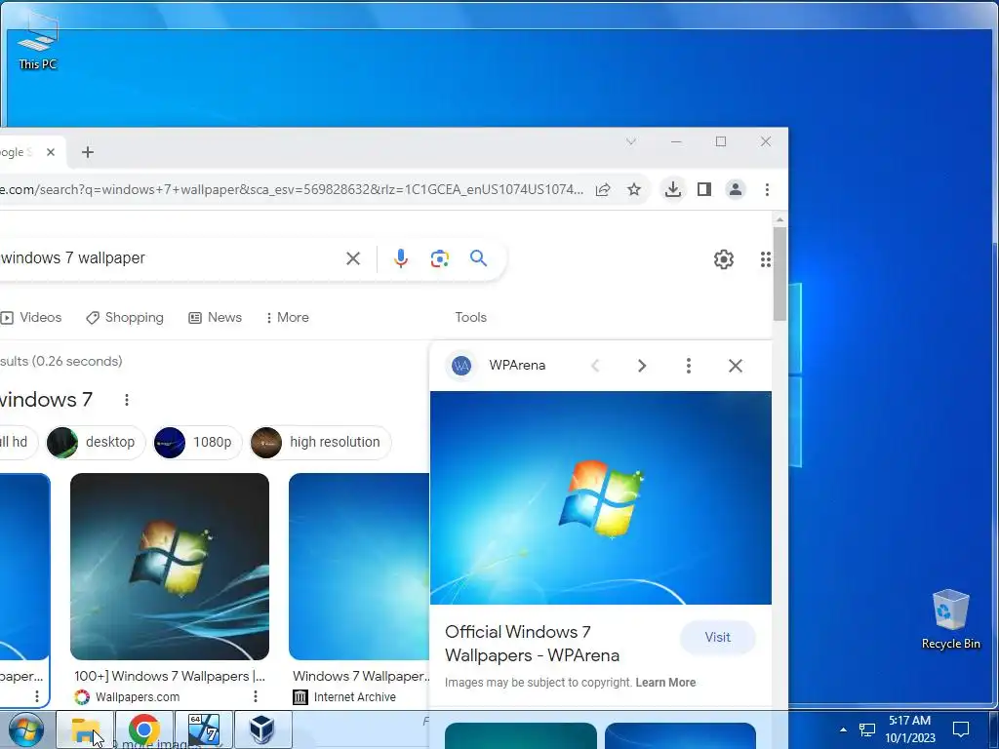Open a new Chrome tab with plus button

pyautogui.click(x=88, y=152)
